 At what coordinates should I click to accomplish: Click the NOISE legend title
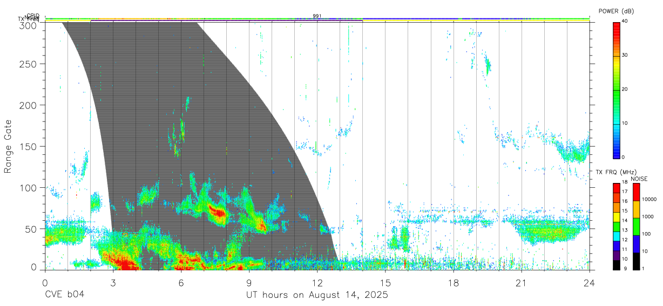[x=640, y=179]
